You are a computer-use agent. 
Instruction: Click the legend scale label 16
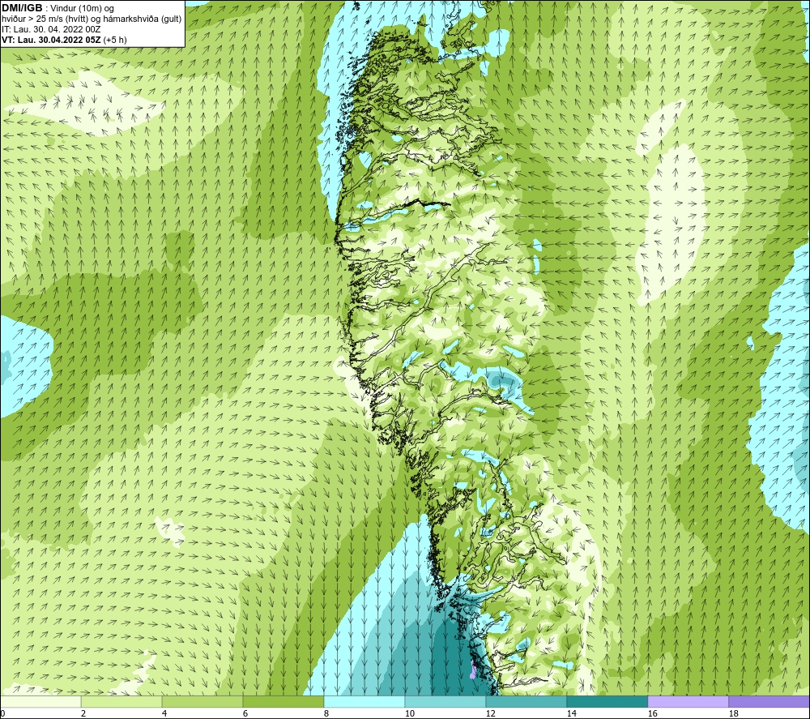click(x=652, y=714)
